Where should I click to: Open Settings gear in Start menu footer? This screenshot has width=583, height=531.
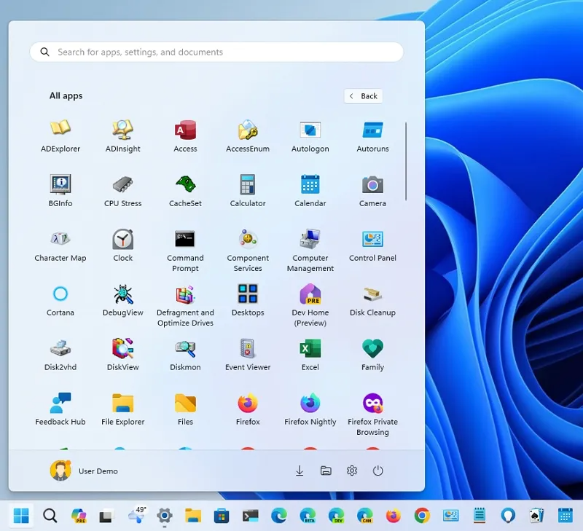pyautogui.click(x=352, y=471)
